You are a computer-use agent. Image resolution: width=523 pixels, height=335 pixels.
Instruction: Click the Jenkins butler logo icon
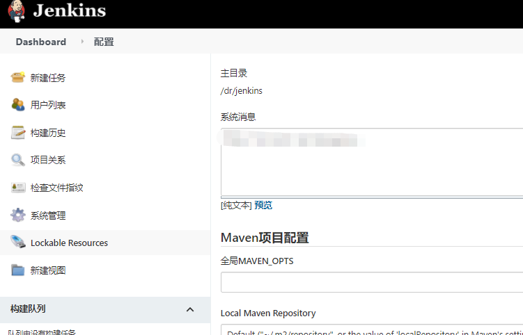click(16, 11)
